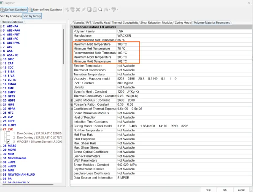The width and height of the screenshot is (253, 192).
Task: Expand the Elastic Modulus Constant row
Action: [72, 100]
